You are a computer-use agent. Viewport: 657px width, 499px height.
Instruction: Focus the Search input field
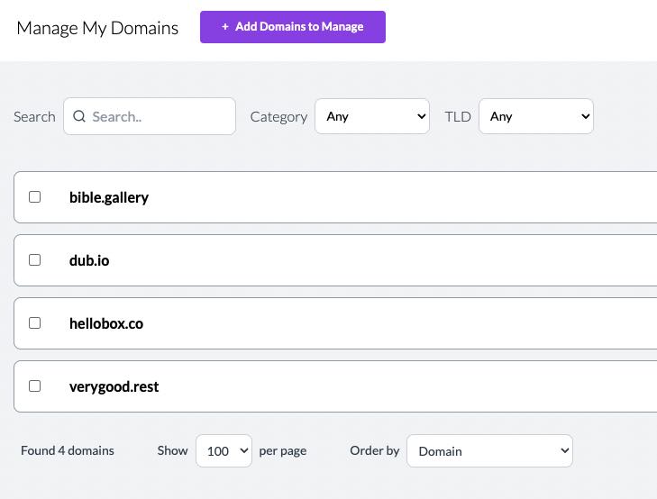pyautogui.click(x=150, y=116)
